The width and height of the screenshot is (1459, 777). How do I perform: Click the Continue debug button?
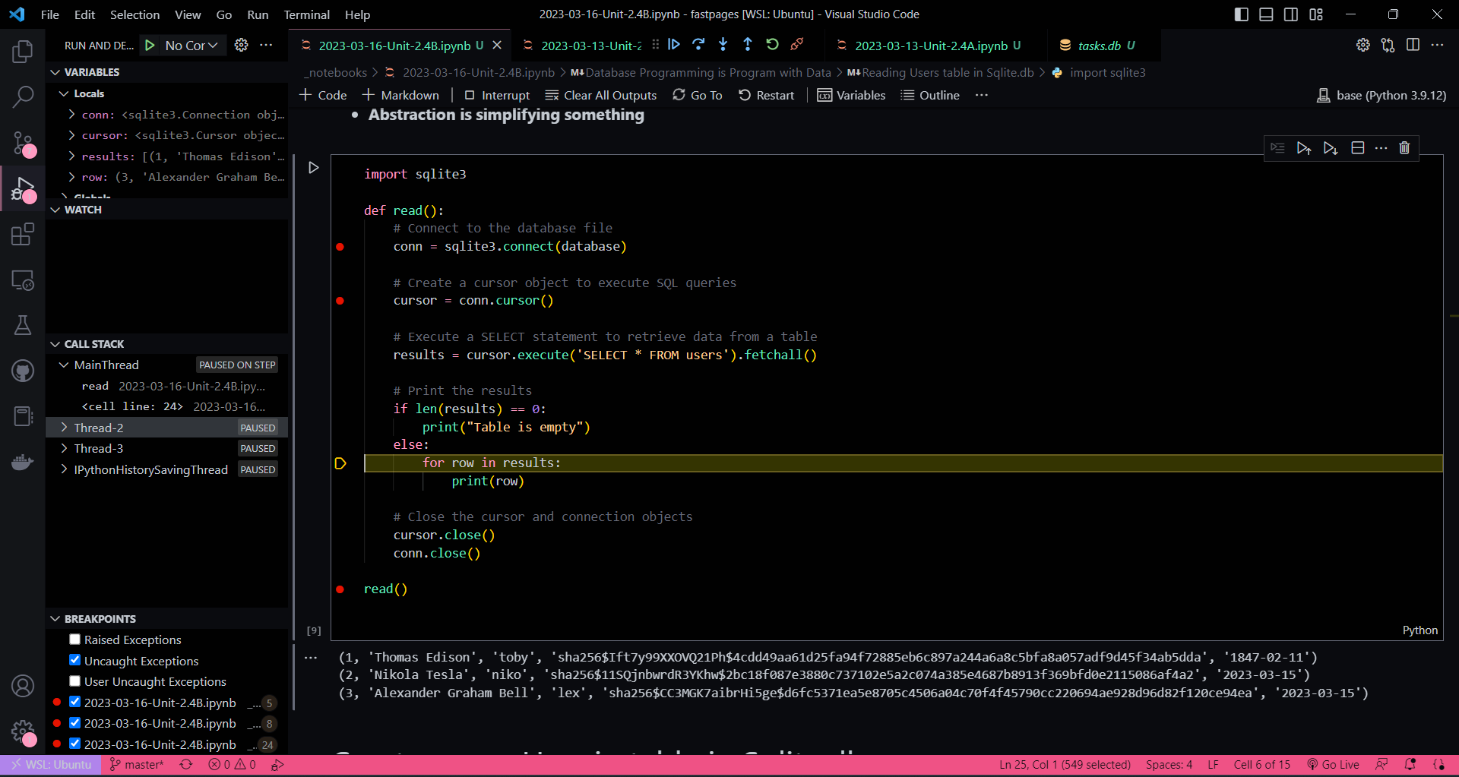[674, 45]
